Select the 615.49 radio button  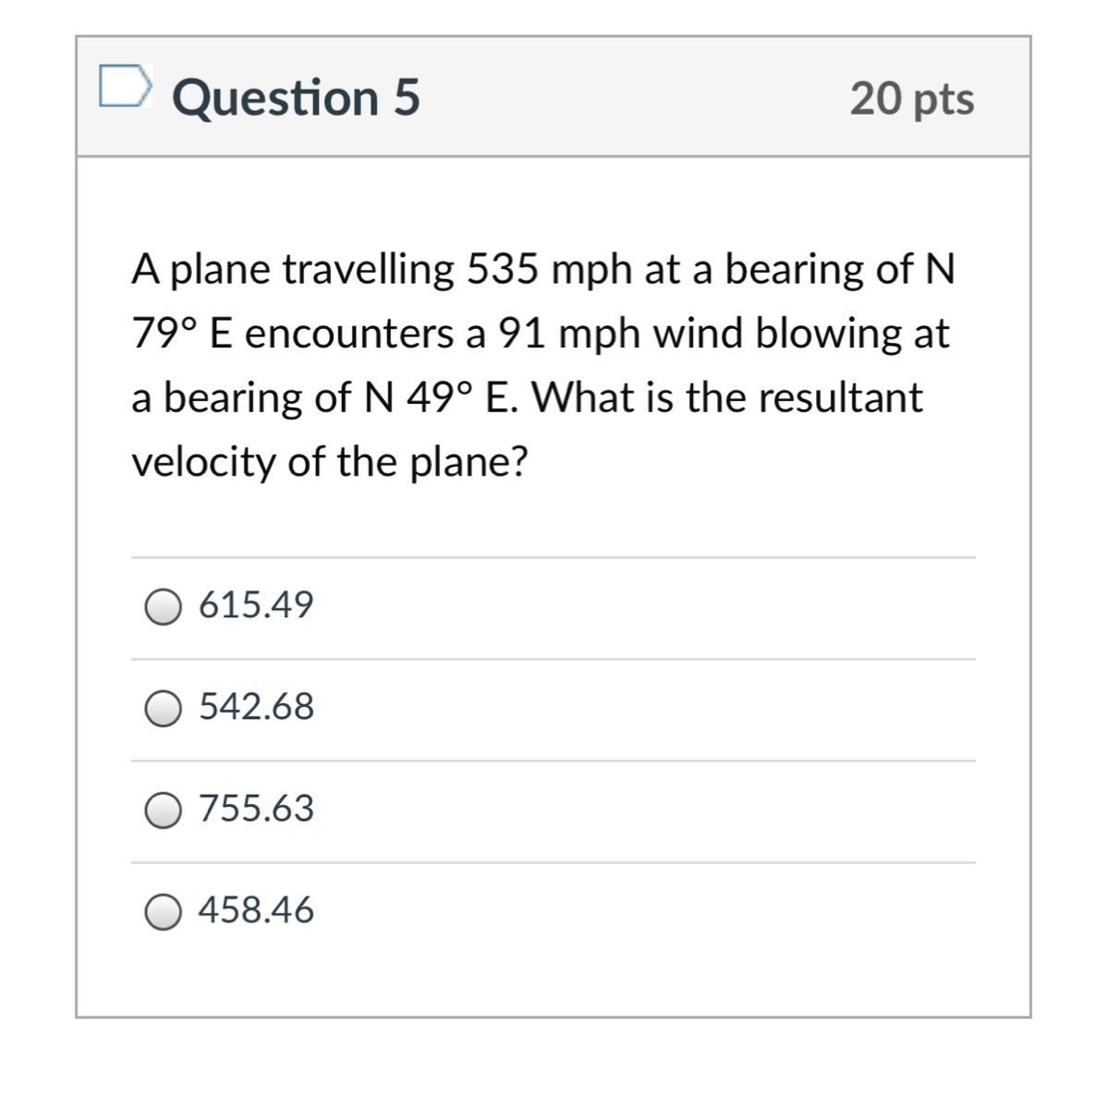[164, 607]
